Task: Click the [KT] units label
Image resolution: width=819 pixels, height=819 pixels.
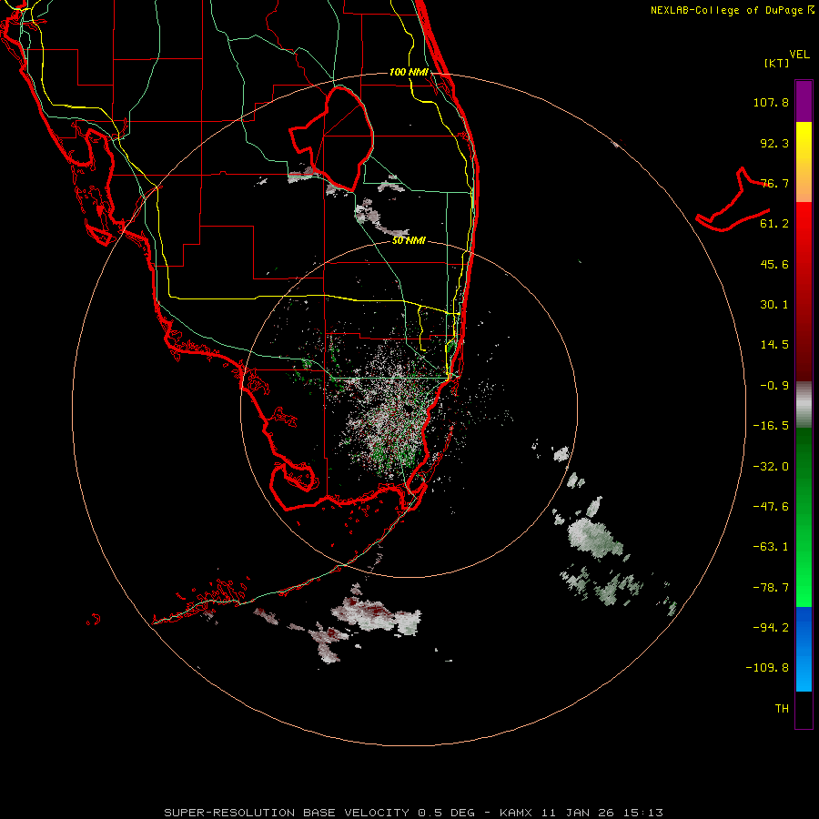Action: tap(777, 63)
